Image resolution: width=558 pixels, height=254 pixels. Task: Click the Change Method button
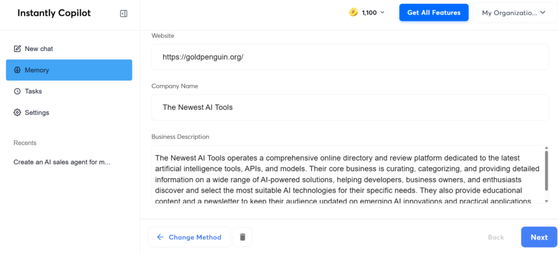coord(189,237)
